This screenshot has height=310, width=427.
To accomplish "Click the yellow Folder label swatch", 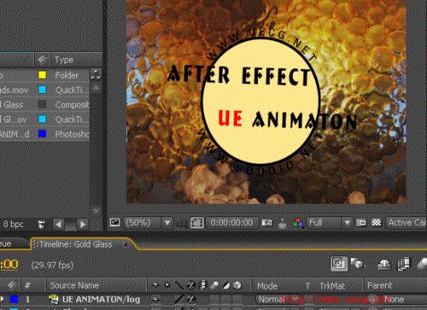I will tap(43, 75).
